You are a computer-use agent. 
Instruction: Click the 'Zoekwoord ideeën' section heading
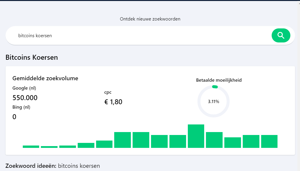click(x=31, y=166)
